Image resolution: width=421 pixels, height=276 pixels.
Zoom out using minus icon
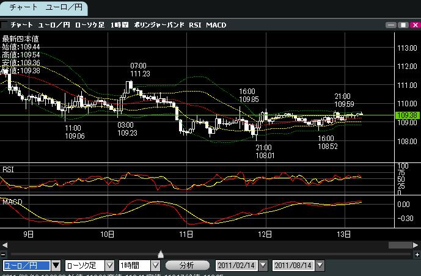(4, 254)
